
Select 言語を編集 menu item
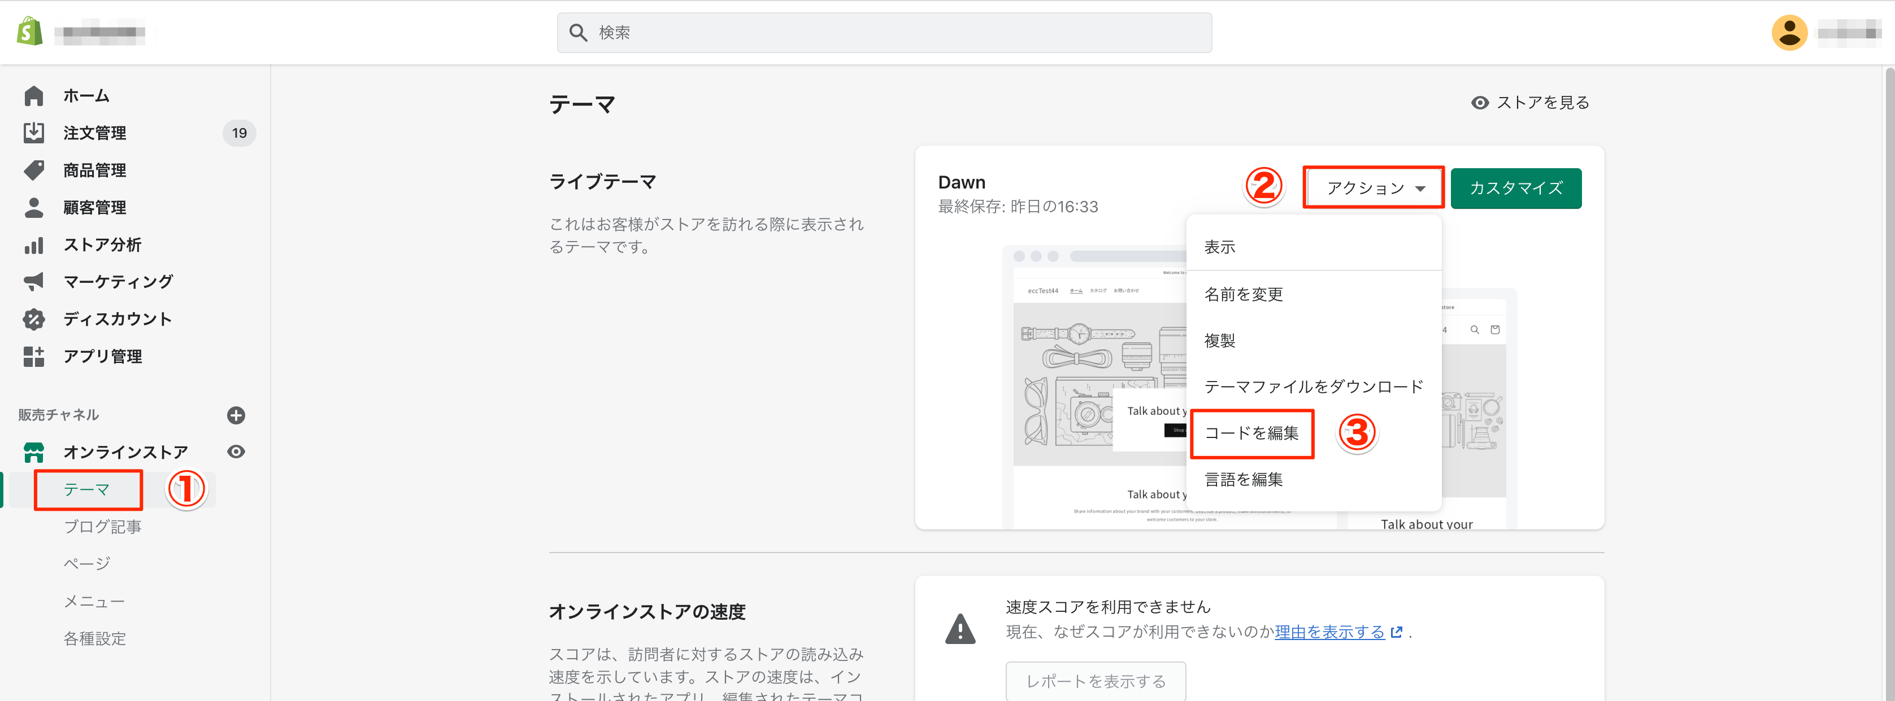tap(1314, 479)
